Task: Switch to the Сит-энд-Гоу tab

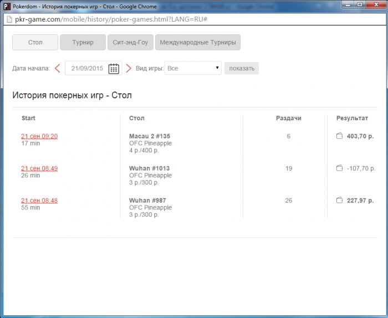Action: coord(130,42)
